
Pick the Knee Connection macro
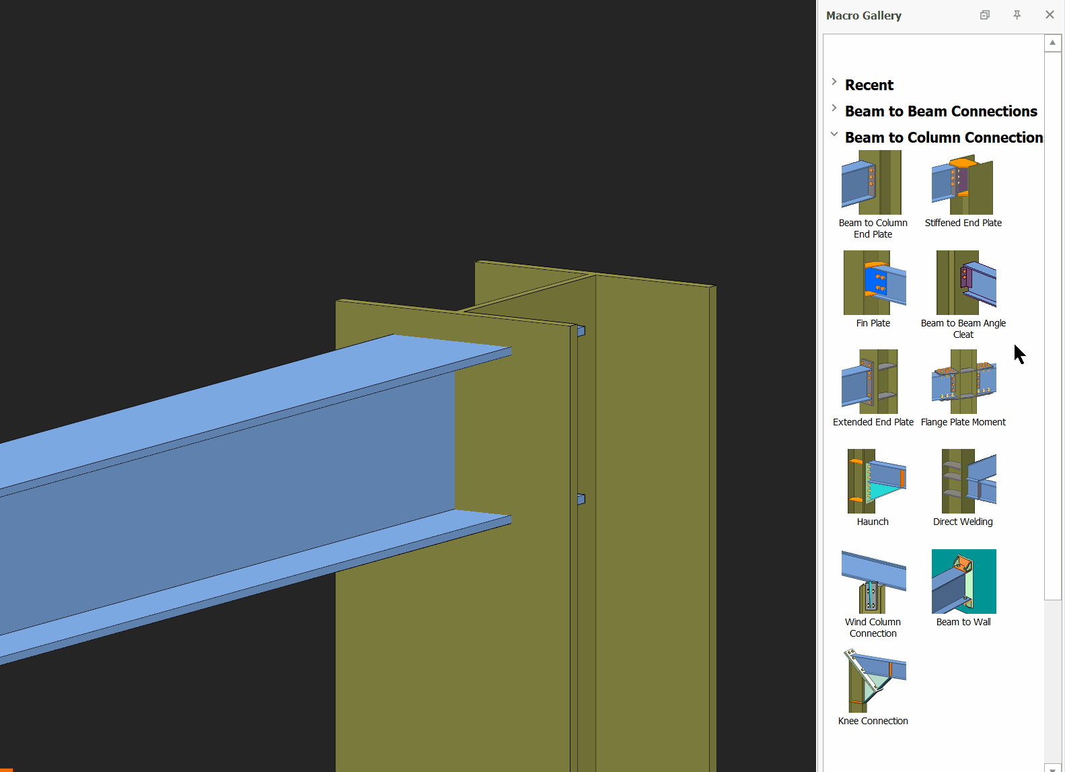point(873,680)
